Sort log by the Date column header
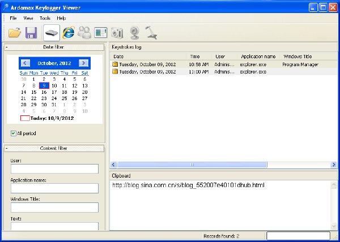Screen dimensions: 340x242 pyautogui.click(x=148, y=57)
